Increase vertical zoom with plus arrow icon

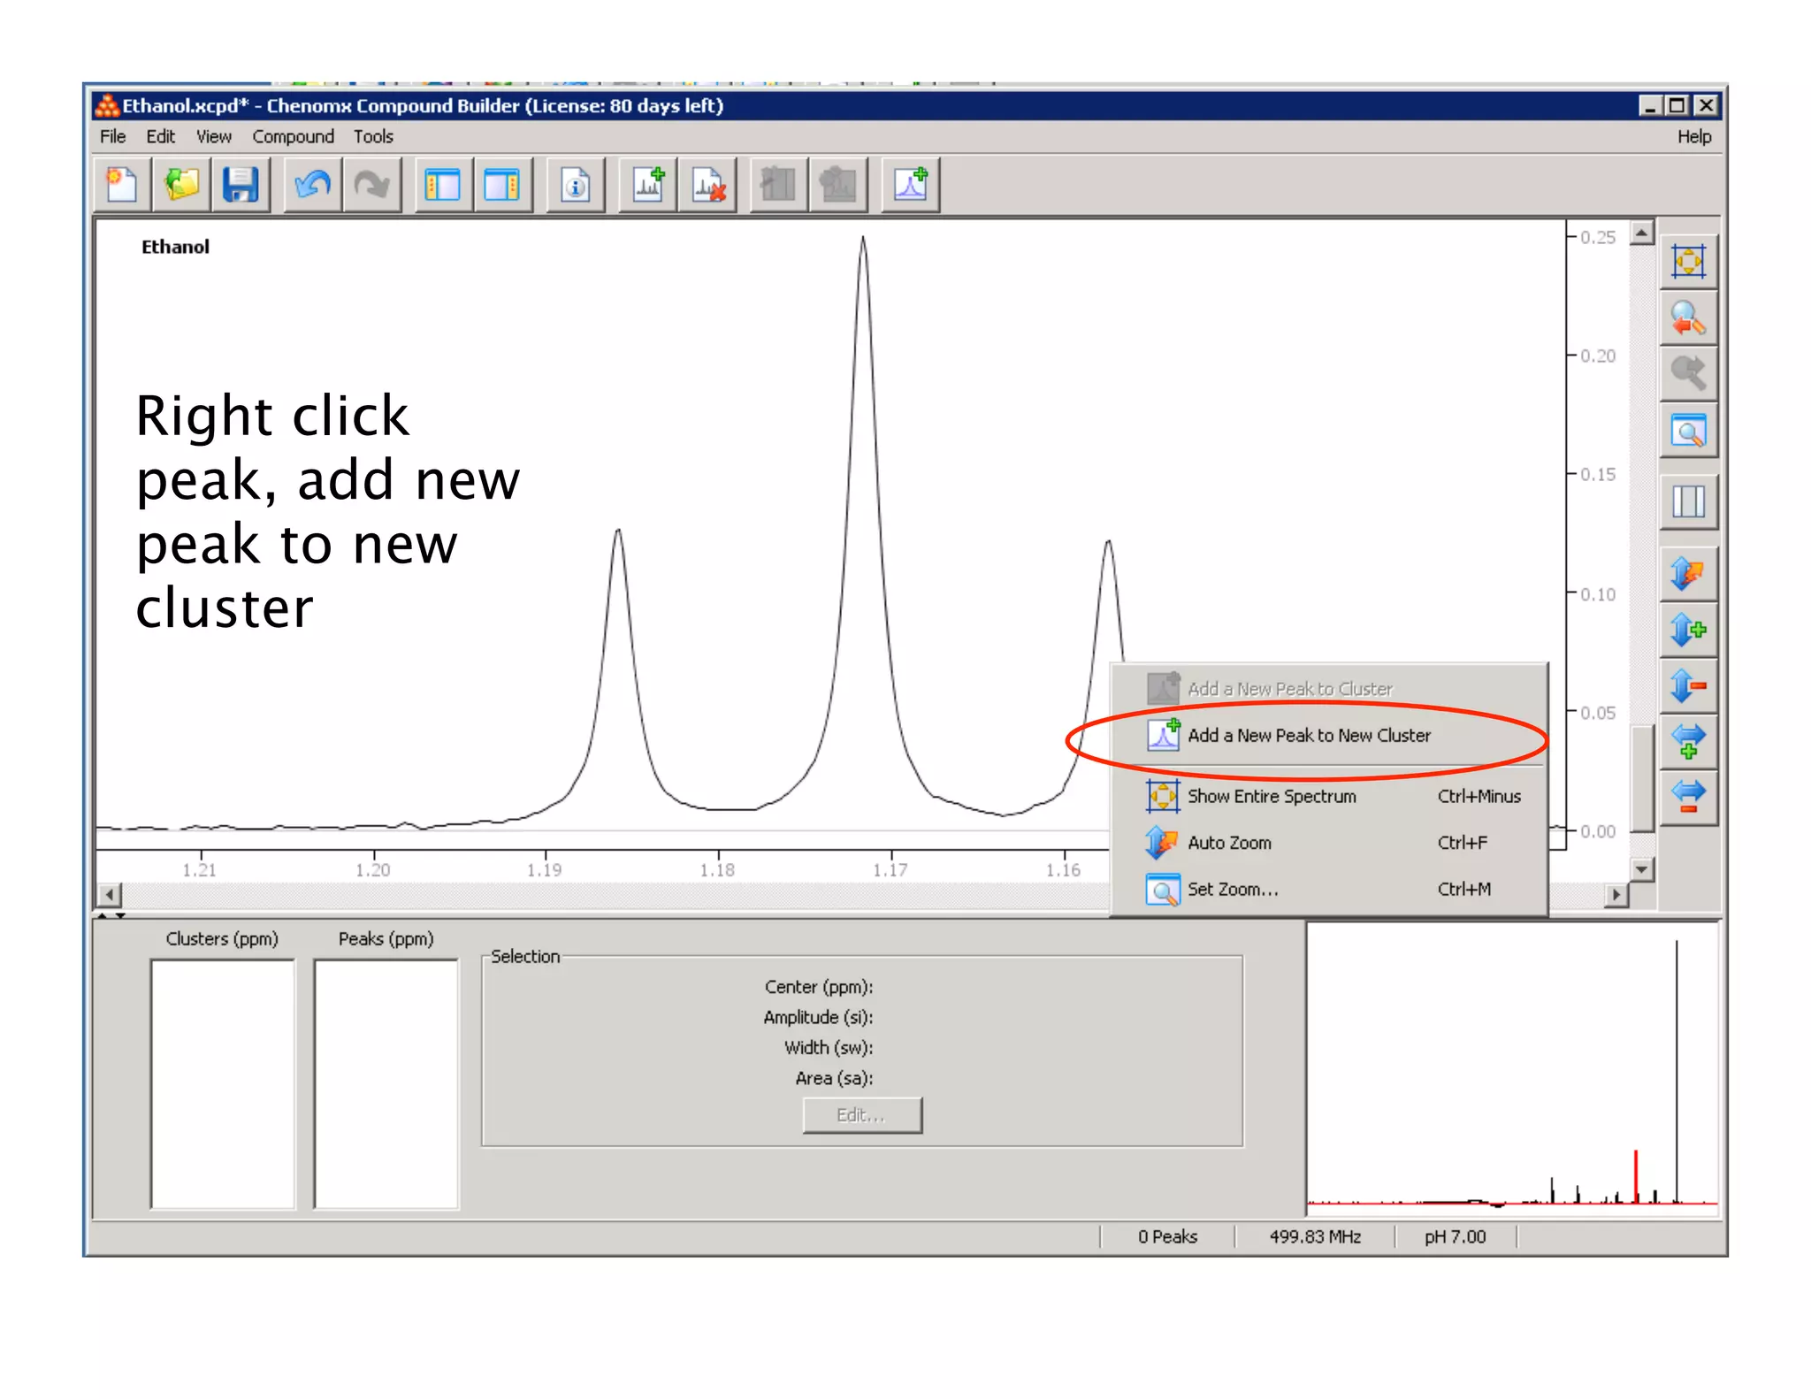click(x=1688, y=630)
